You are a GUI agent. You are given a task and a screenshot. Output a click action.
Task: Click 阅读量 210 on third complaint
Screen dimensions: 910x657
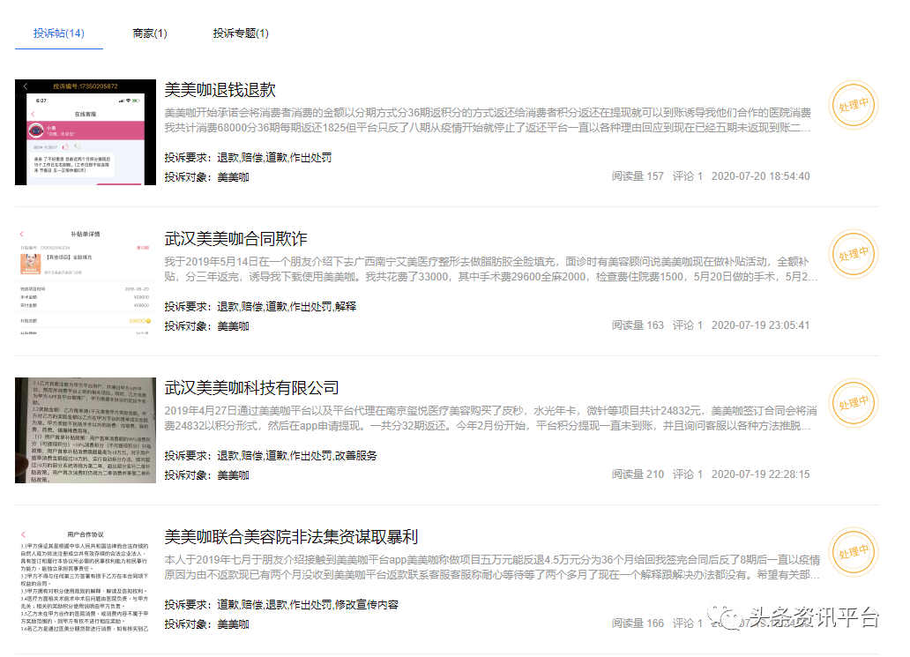tap(638, 474)
